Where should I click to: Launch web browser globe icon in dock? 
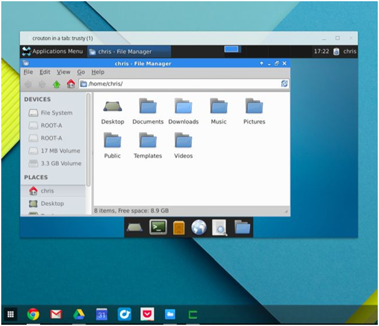[x=199, y=227]
